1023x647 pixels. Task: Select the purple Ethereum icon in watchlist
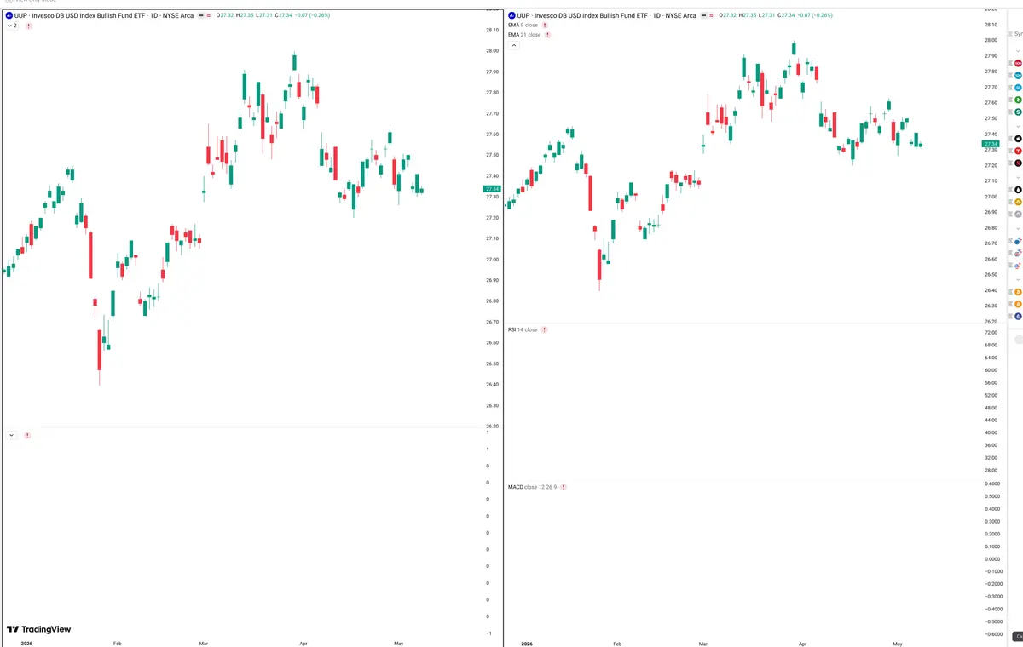point(1018,316)
